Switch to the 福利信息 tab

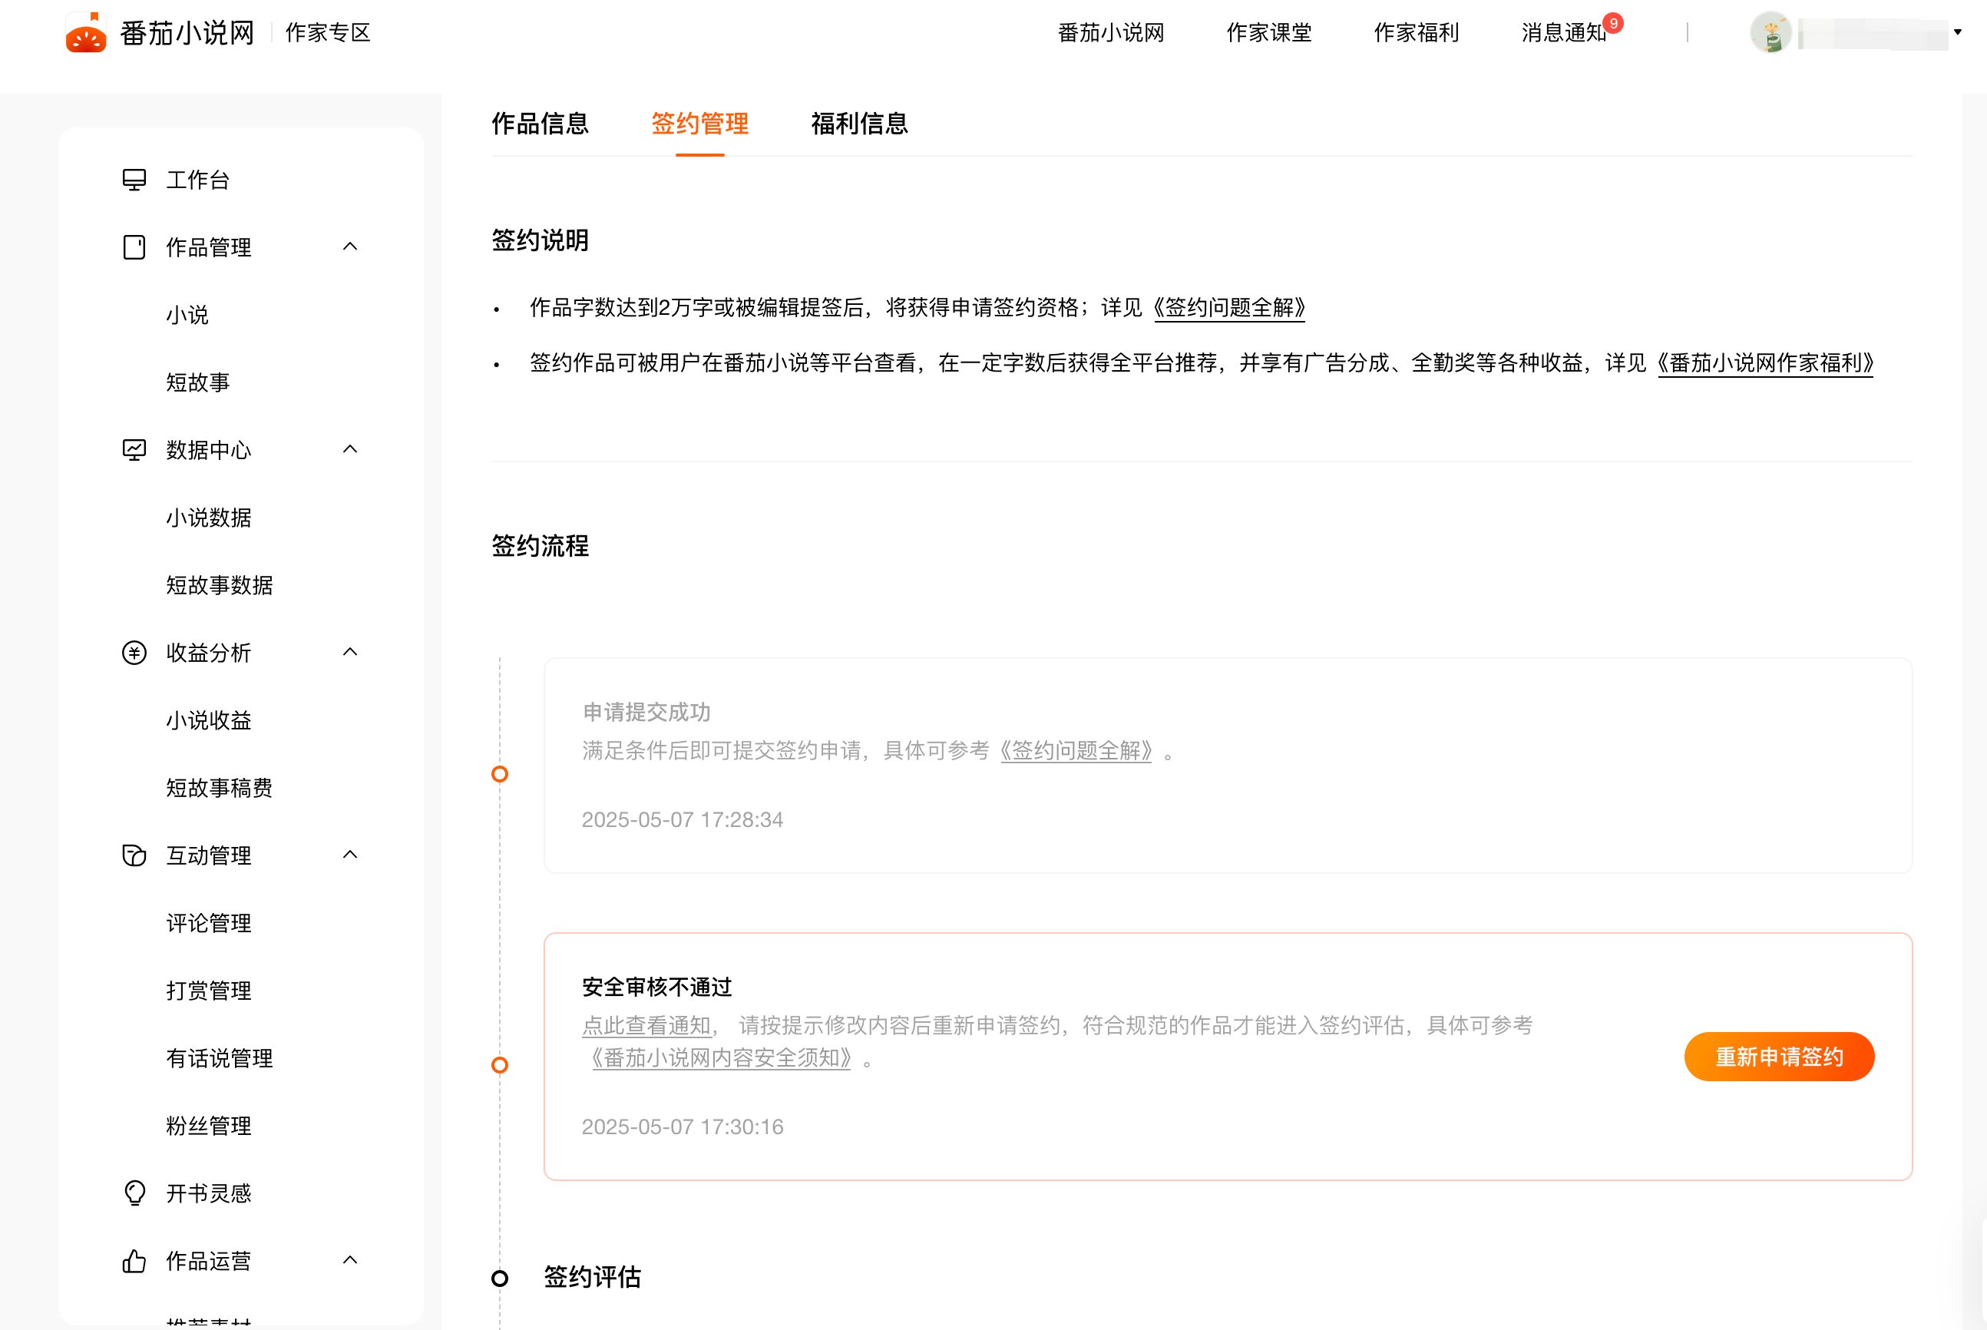tap(859, 124)
